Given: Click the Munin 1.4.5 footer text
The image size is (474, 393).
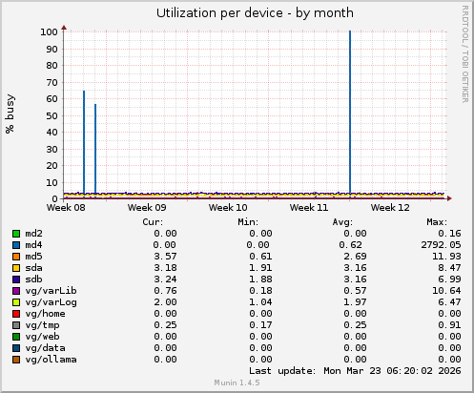Looking at the screenshot, I should tap(237, 383).
